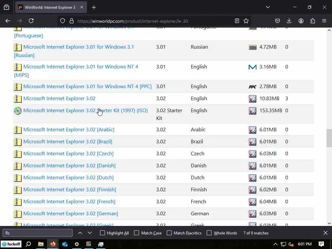
Task: Click the "7 of 9 matches" status
Action: [256, 233]
